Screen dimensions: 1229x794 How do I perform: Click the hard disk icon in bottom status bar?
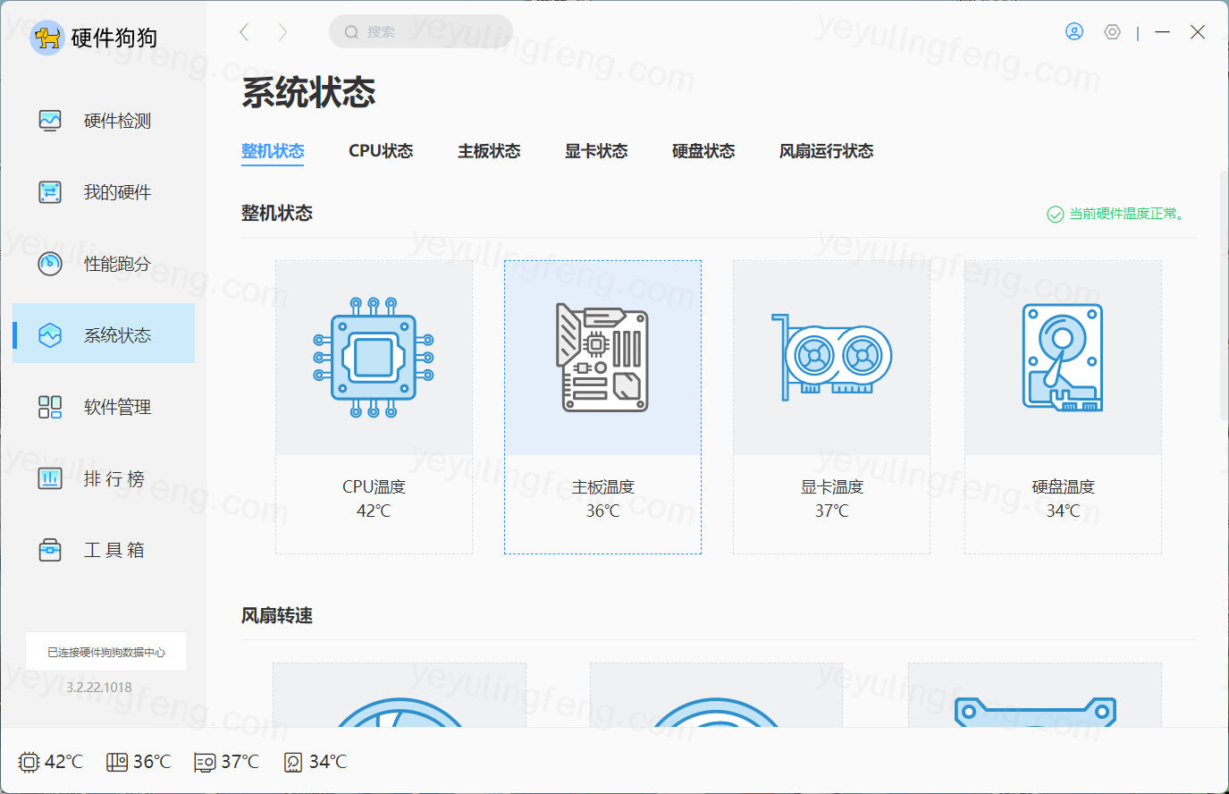point(293,762)
